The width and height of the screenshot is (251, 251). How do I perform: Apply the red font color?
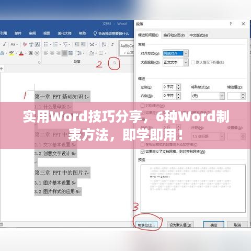point(21,53)
